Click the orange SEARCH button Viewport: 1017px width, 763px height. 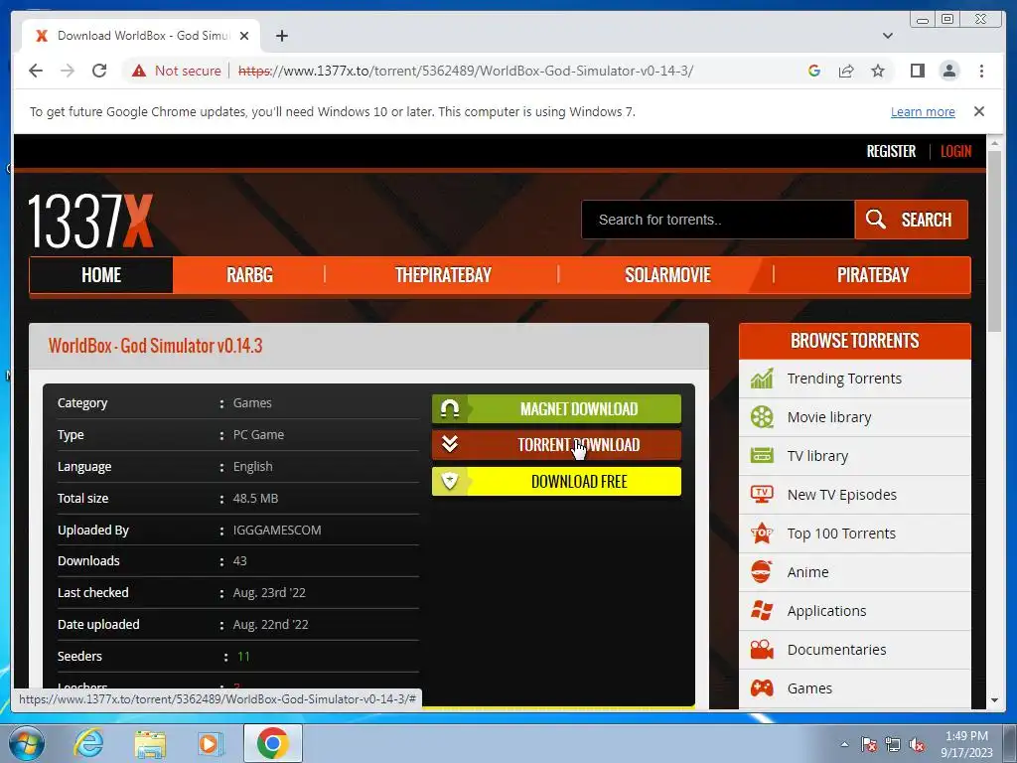click(x=912, y=220)
